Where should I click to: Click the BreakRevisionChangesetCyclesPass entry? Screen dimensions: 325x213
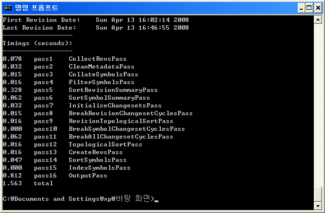click(130, 113)
